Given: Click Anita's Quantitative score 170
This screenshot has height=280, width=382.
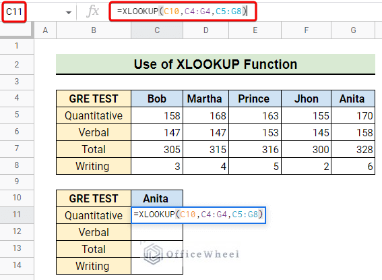Looking at the screenshot, I should tap(353, 115).
